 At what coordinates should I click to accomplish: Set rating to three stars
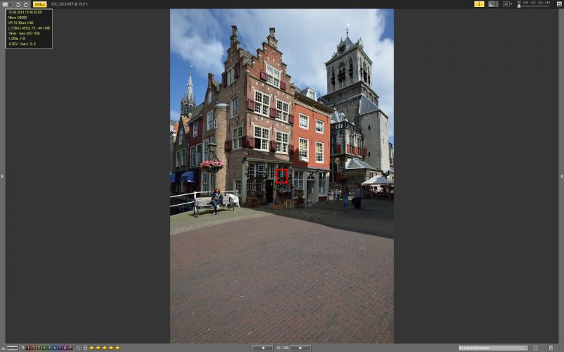tap(104, 348)
